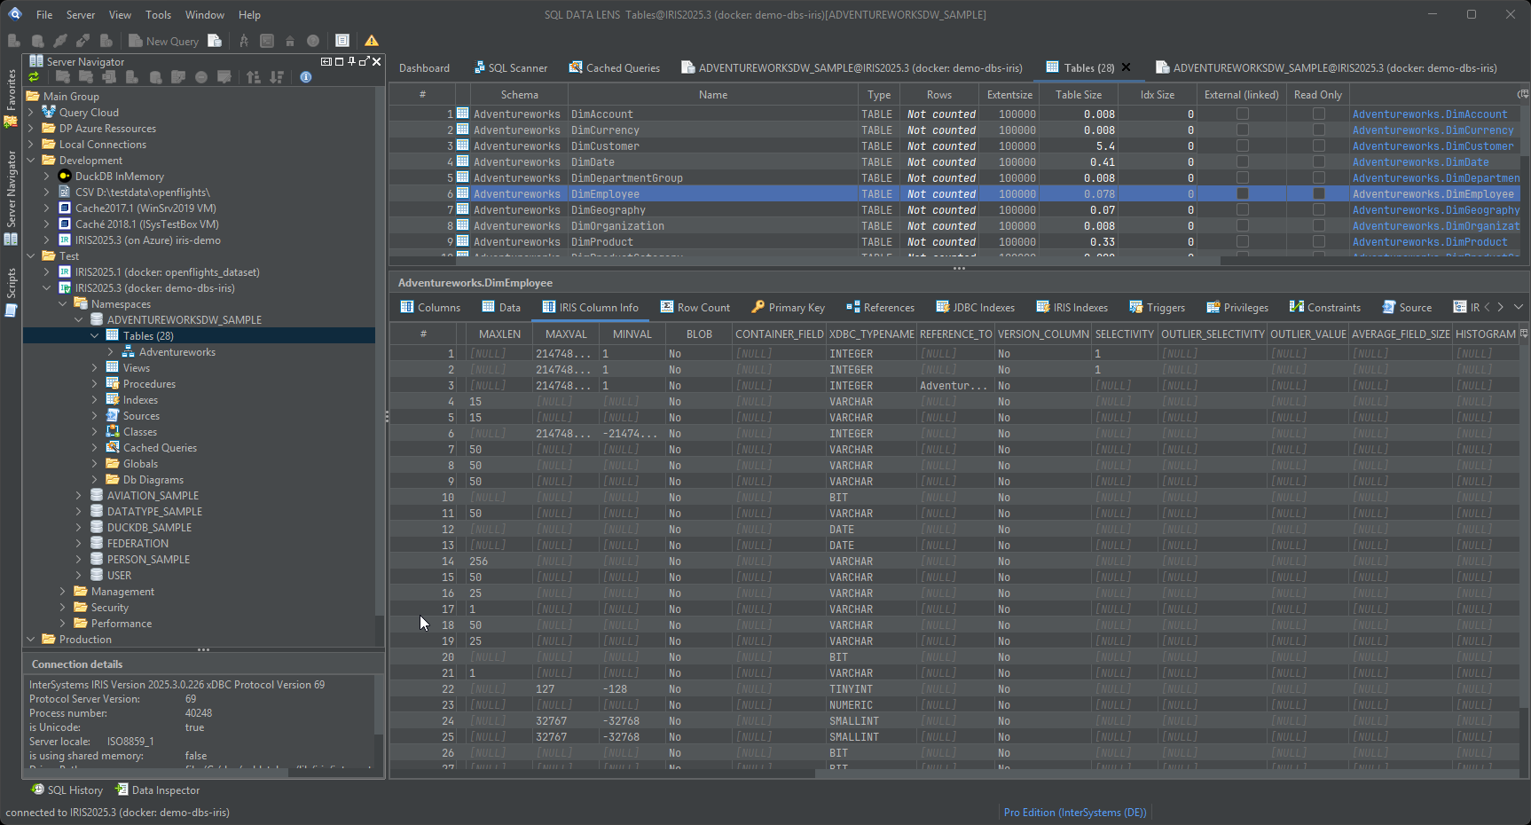Open the Tools menu
Viewport: 1531px width, 825px height.
[158, 14]
